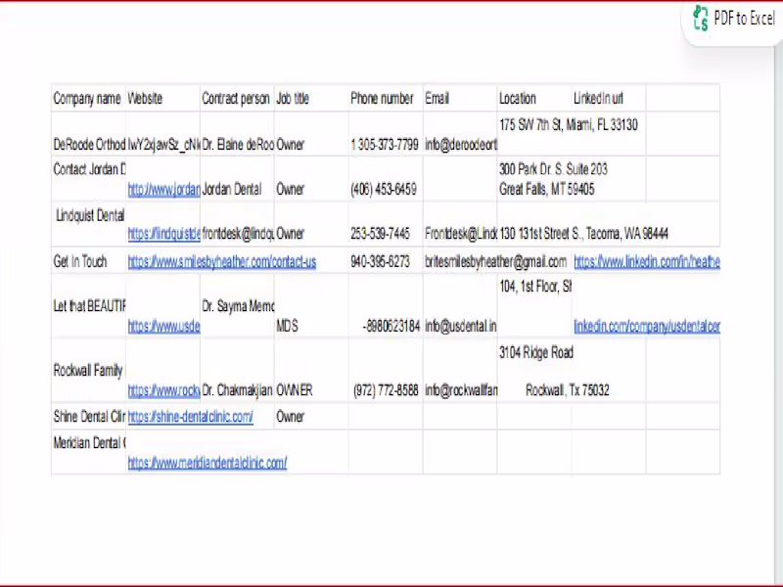Screen dimensions: 783x587
Task: Select the Job title header cell
Action: [311, 99]
